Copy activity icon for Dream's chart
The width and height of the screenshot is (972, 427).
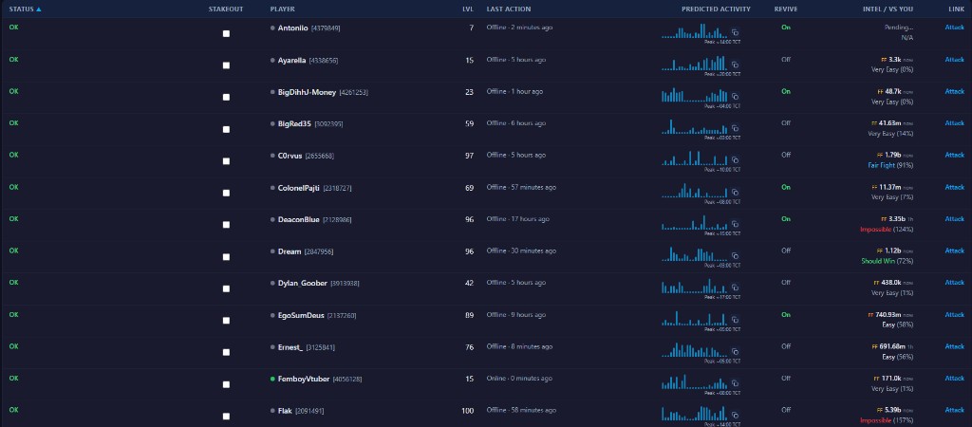[736, 256]
